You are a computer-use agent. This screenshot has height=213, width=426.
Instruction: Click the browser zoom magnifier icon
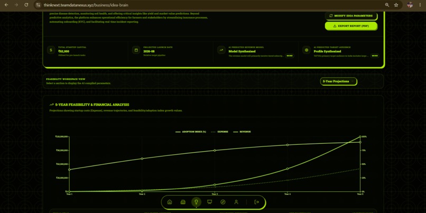[x=387, y=5]
